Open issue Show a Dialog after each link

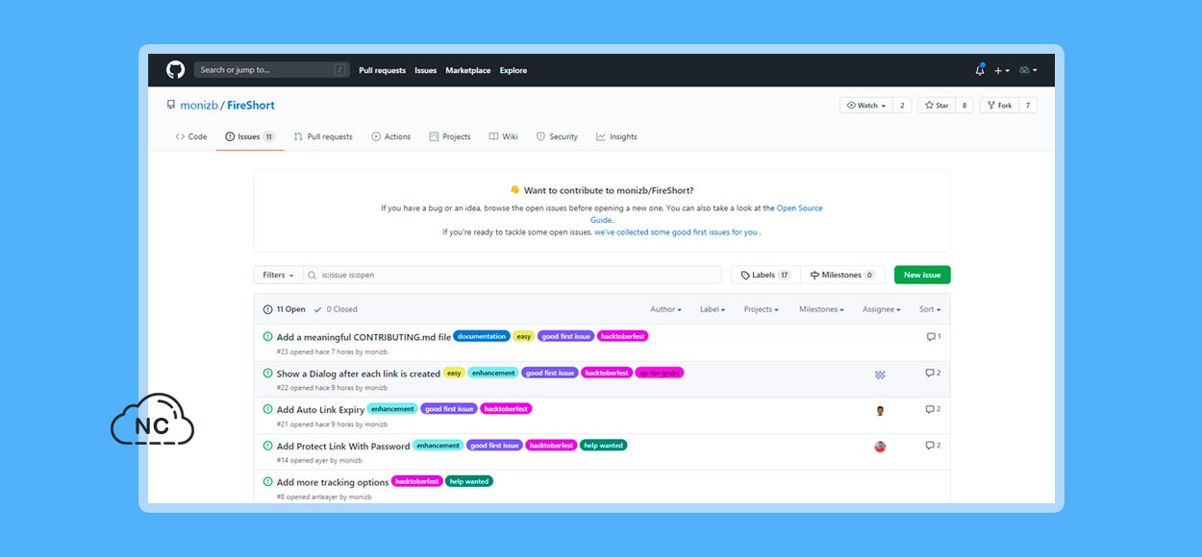[359, 374]
